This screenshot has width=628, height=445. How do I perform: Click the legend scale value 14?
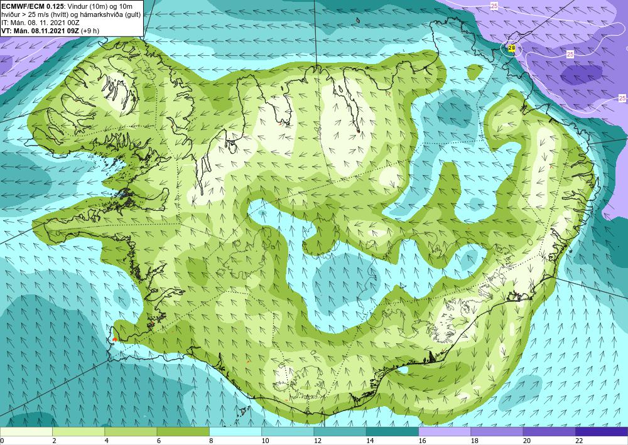[370, 441]
